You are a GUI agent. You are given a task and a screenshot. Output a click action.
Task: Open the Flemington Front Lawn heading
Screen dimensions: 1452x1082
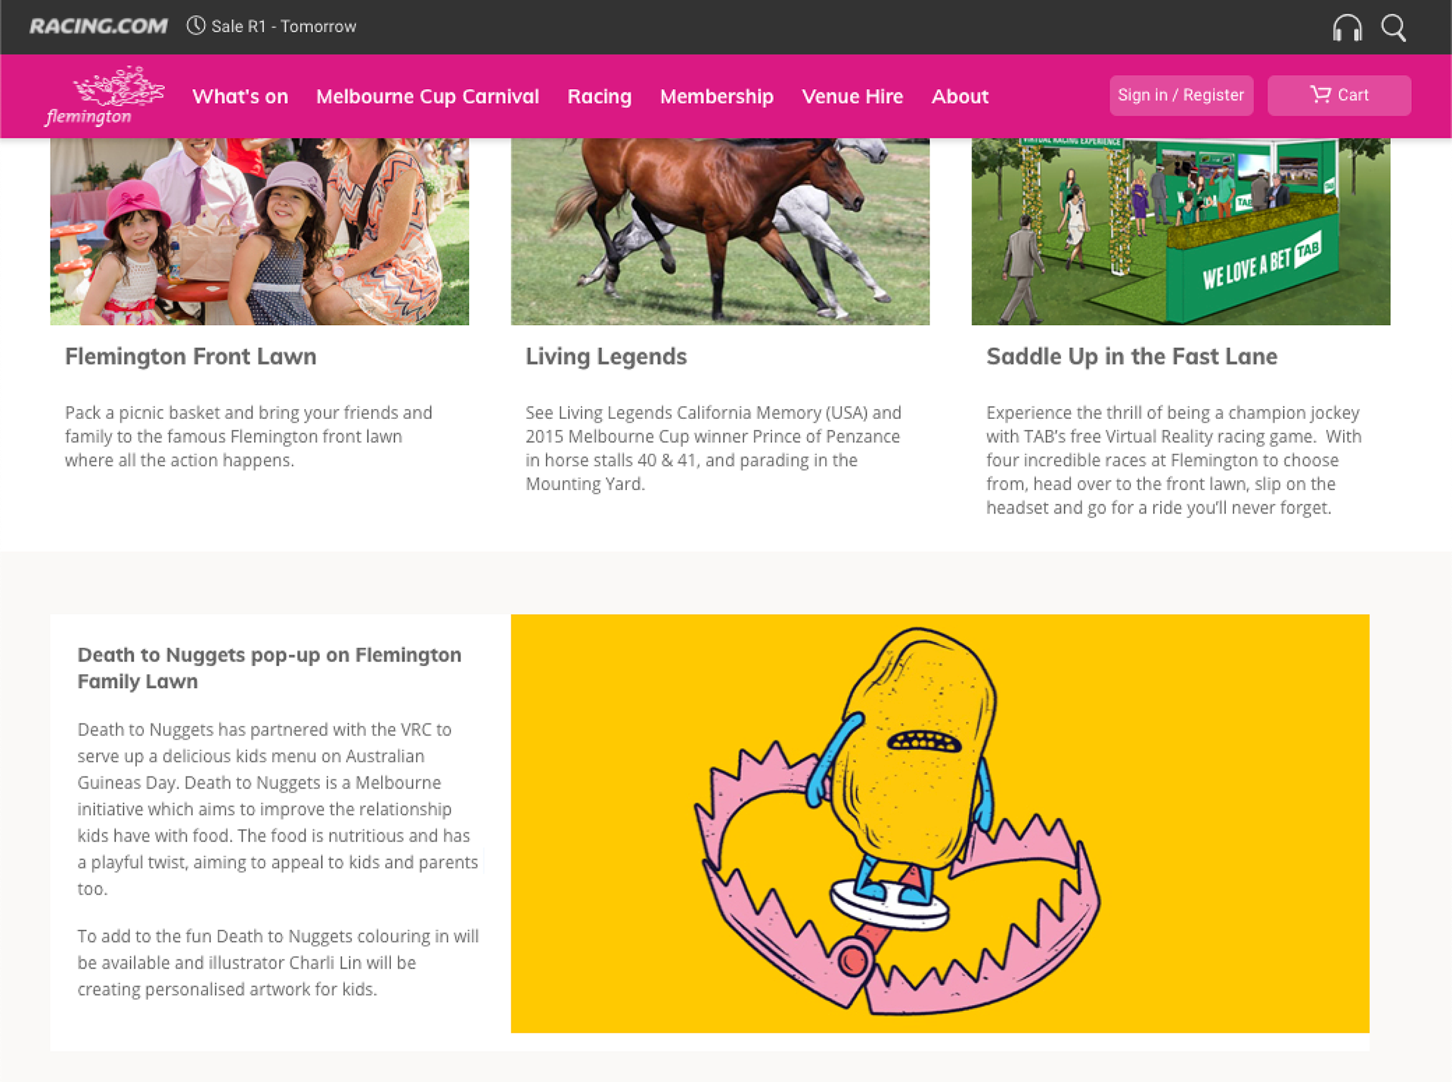coord(191,356)
